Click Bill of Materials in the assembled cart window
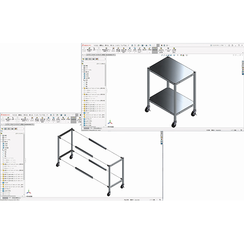244x244 pixels. point(144,49)
